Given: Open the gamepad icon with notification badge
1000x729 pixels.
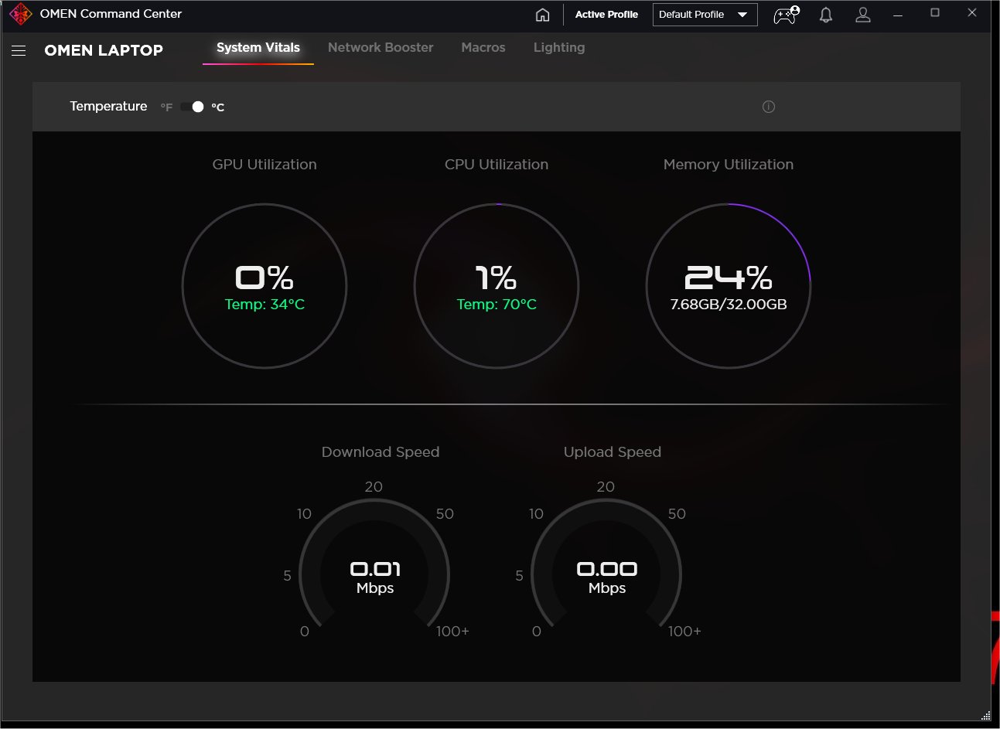Looking at the screenshot, I should [783, 14].
